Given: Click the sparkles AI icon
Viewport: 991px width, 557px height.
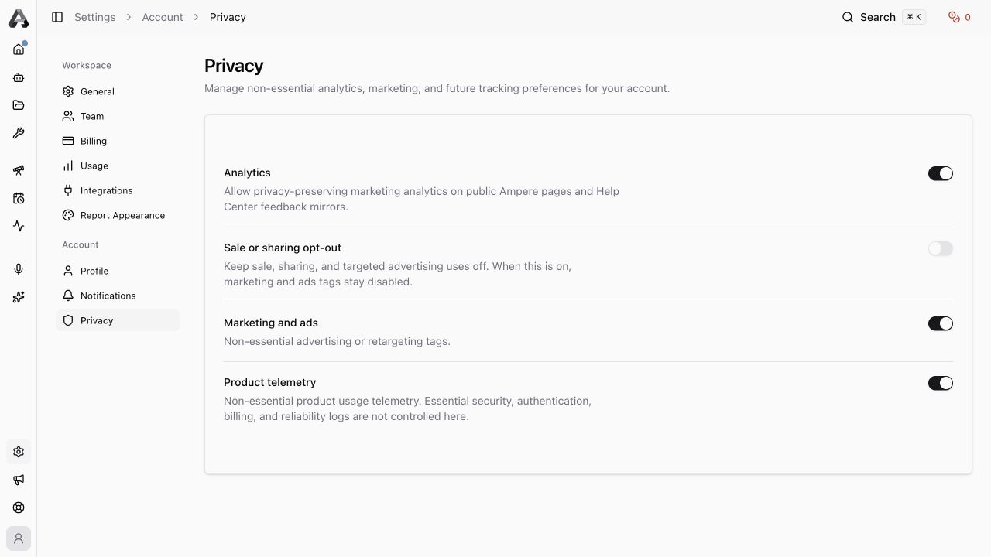Looking at the screenshot, I should point(19,297).
